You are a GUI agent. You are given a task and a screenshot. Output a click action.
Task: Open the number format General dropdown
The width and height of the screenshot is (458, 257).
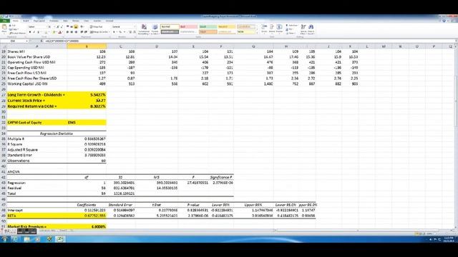135,27
